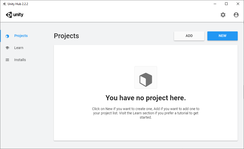244x149 pixels.
Task: Click the empty project cube placeholder
Action: click(146, 77)
